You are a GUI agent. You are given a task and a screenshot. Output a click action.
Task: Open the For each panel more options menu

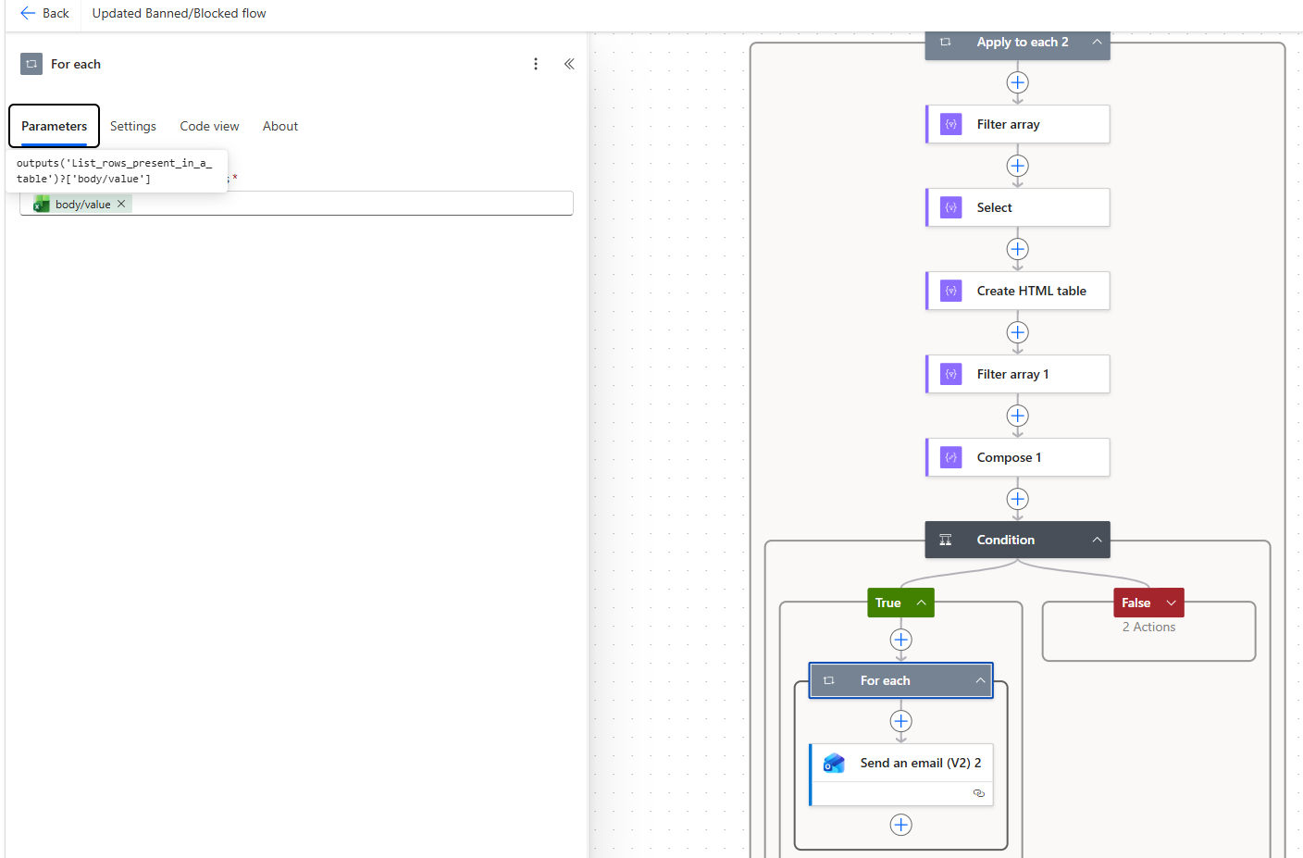pos(536,64)
